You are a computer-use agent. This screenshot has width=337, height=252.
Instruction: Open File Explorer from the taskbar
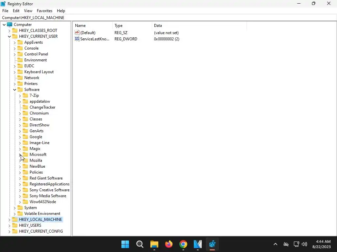[154, 244]
